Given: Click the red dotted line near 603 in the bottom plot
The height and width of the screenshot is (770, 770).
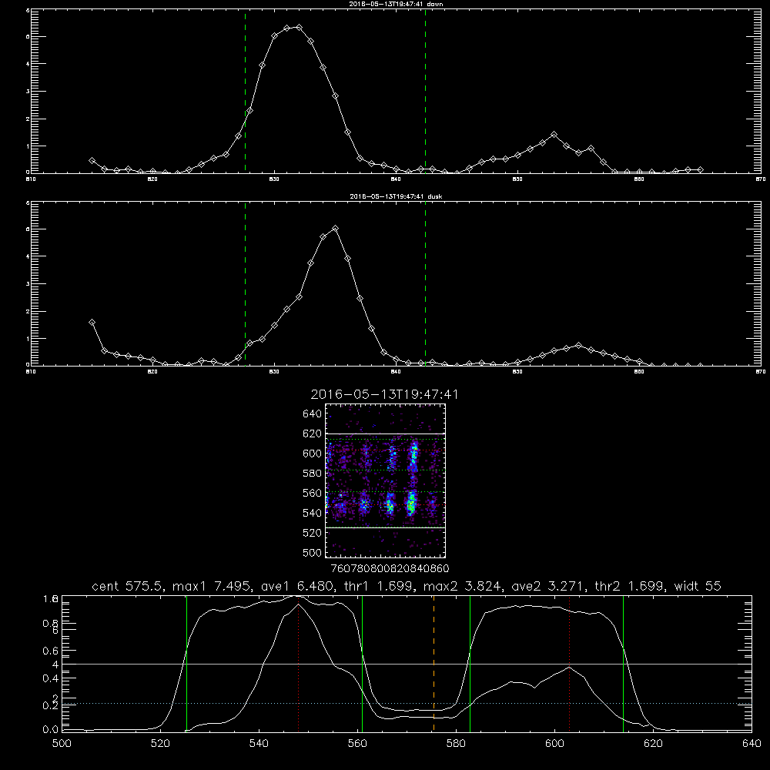Looking at the screenshot, I should coord(569,663).
